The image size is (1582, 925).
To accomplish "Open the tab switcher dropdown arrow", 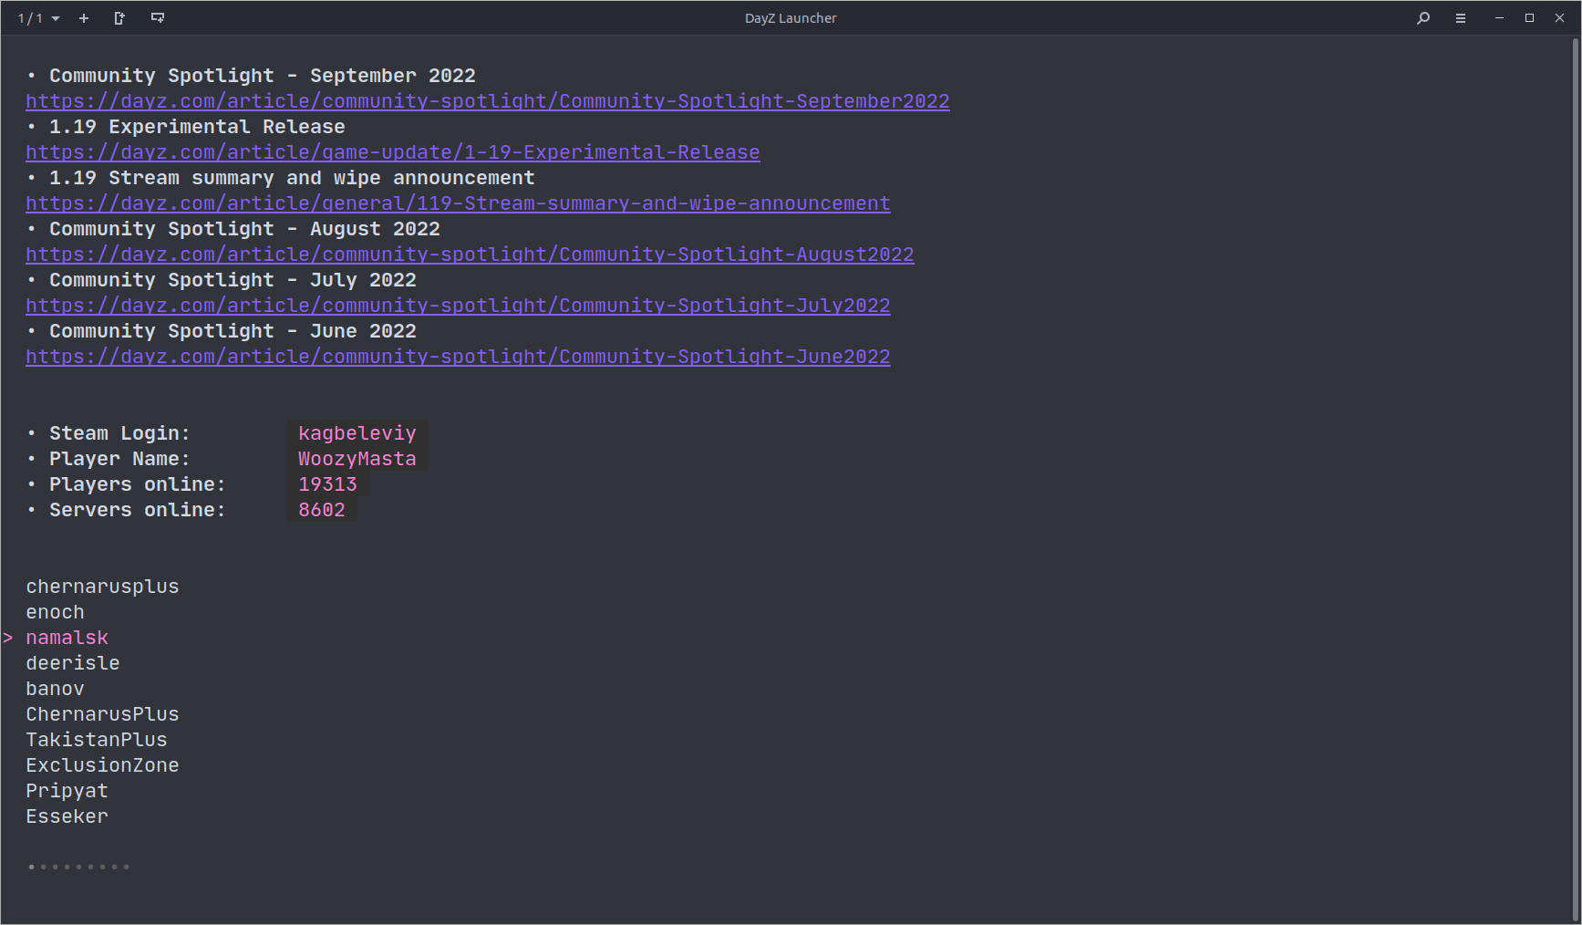I will (56, 18).
